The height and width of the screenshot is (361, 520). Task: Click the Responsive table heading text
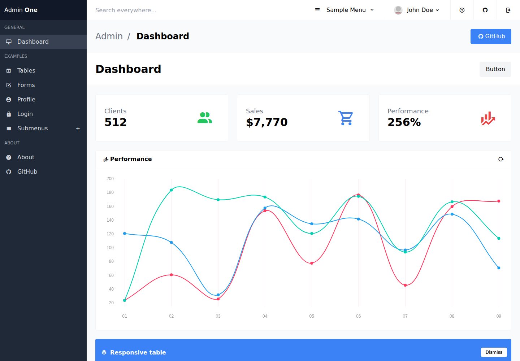tap(138, 352)
